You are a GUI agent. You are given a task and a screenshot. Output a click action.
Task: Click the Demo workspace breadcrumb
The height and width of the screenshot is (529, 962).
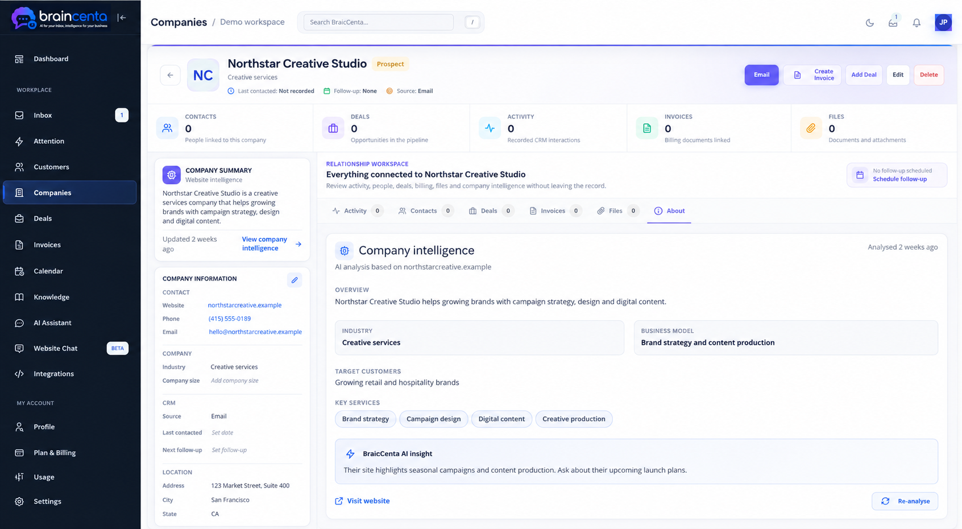click(252, 22)
